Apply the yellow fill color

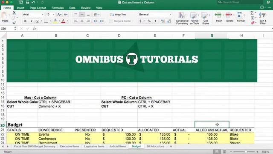point(55,21)
